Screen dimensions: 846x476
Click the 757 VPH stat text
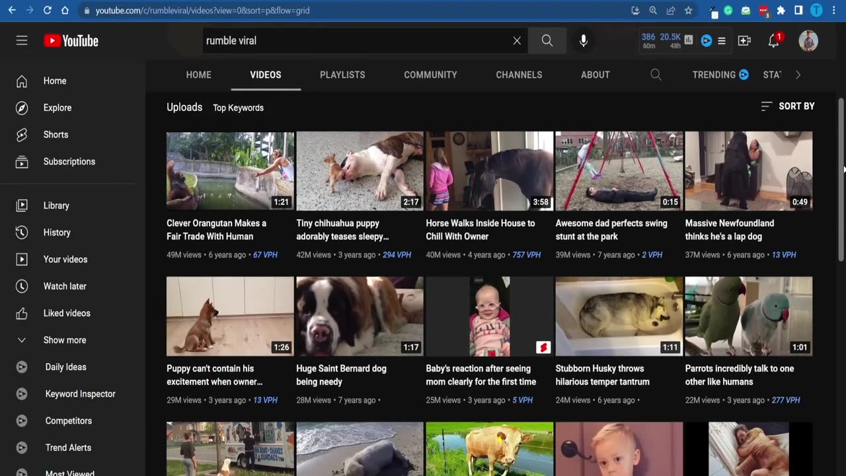tap(526, 255)
